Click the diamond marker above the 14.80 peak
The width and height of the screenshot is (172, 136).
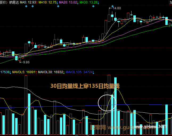coord(113,6)
